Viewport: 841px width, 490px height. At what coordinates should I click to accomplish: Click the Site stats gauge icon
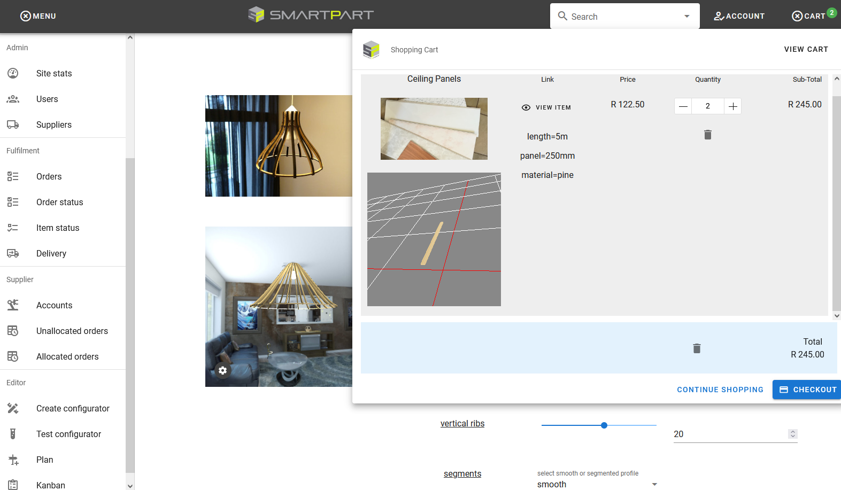click(x=13, y=73)
